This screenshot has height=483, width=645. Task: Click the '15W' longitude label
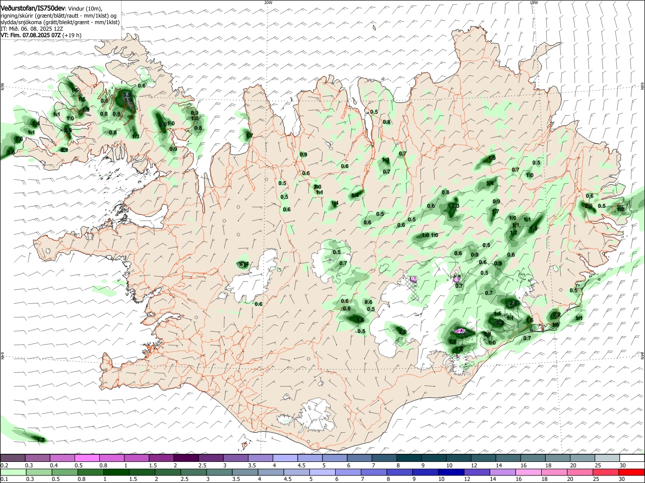534,3
